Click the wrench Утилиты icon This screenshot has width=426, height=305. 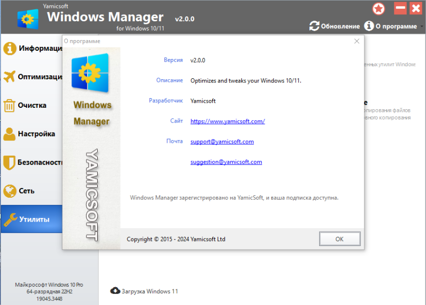[x=10, y=219]
